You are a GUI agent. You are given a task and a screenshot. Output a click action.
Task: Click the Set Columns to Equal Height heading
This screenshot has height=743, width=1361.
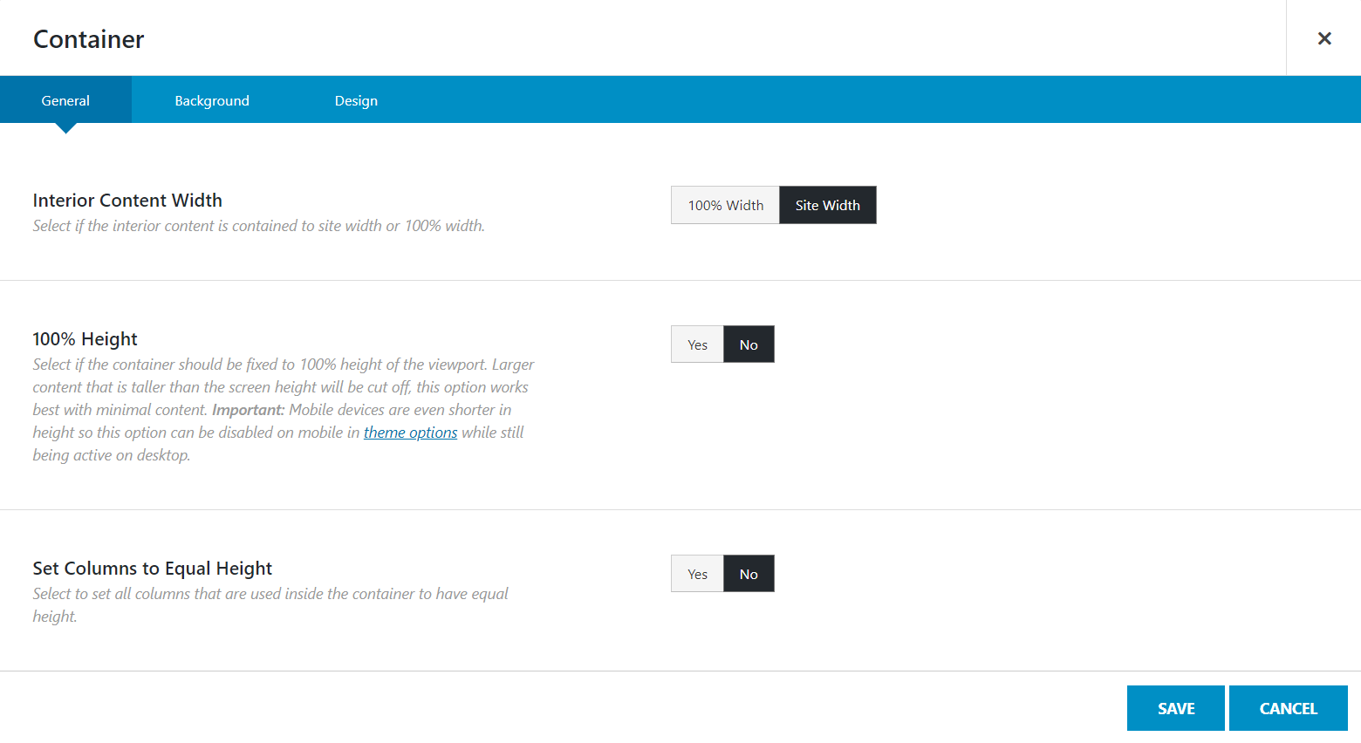tap(153, 568)
